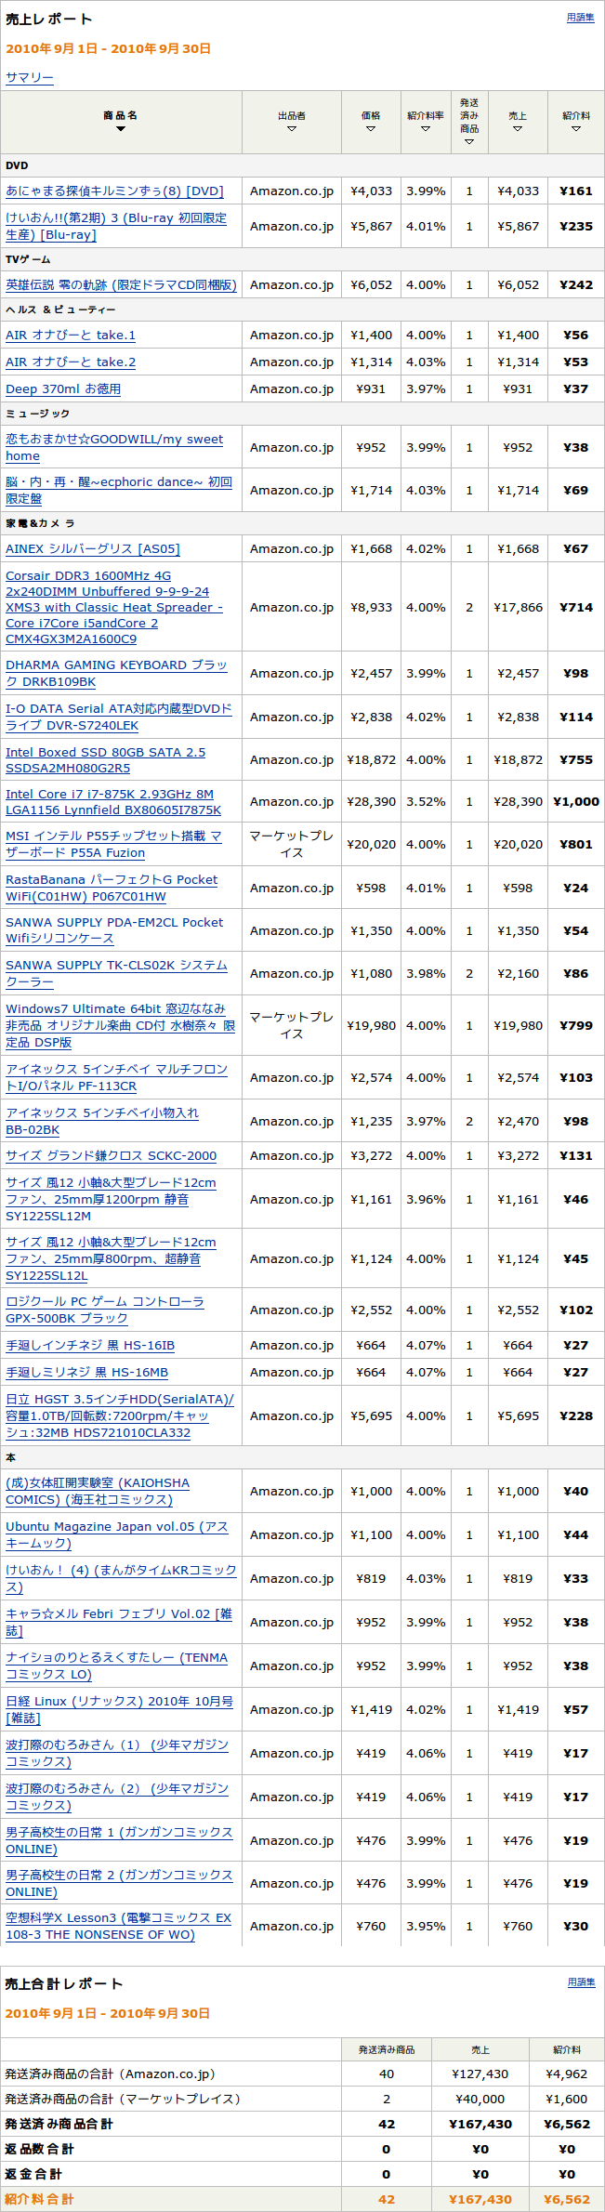Open 用語集 link beside 売上レポート title
The image size is (605, 2212).
(x=580, y=18)
